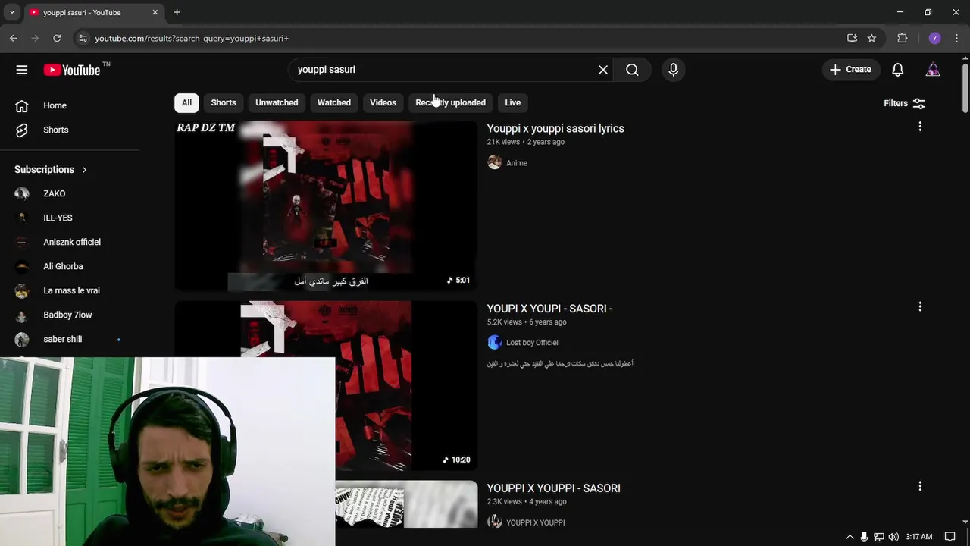Screen dimensions: 970x546
Task: Open options for 'YOUPI X YOUPI - SASORI -'
Action: point(920,306)
